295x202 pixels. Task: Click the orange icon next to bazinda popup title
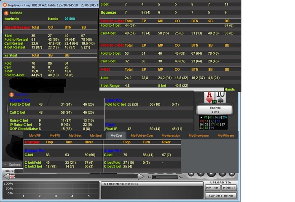(6, 13)
